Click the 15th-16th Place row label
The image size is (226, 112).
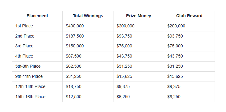pos(30,97)
